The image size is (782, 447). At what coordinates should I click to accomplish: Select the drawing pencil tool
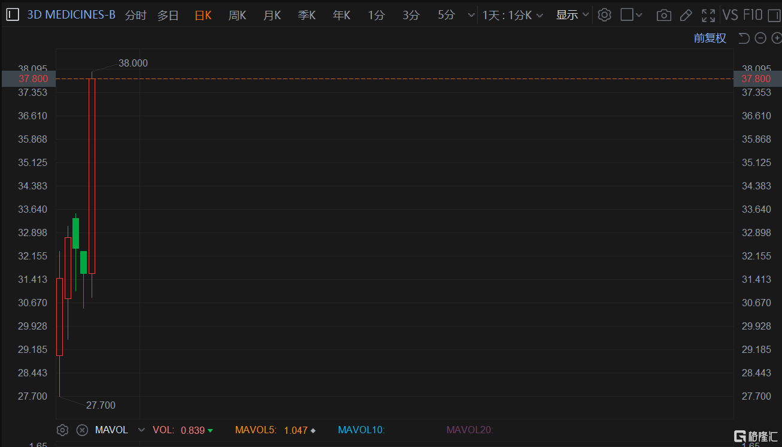(x=687, y=16)
